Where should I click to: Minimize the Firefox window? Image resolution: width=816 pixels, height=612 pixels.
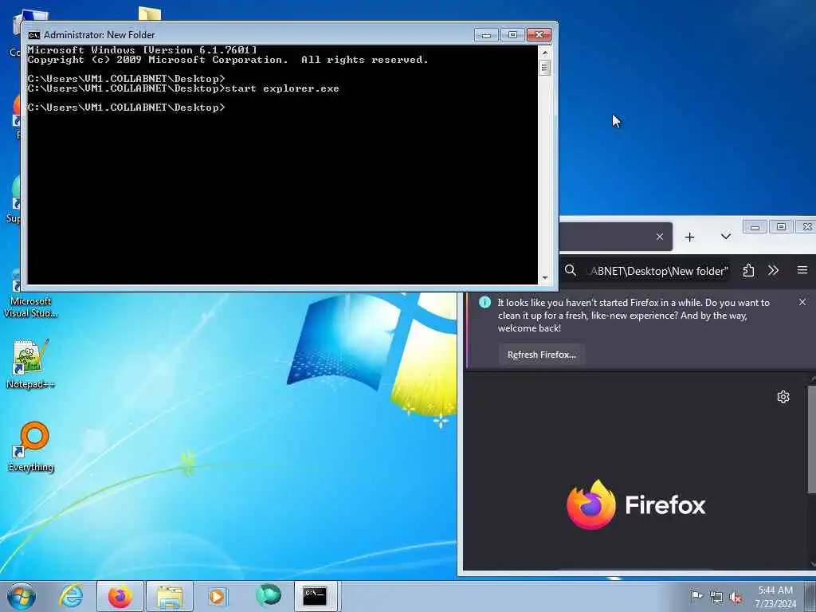(755, 227)
